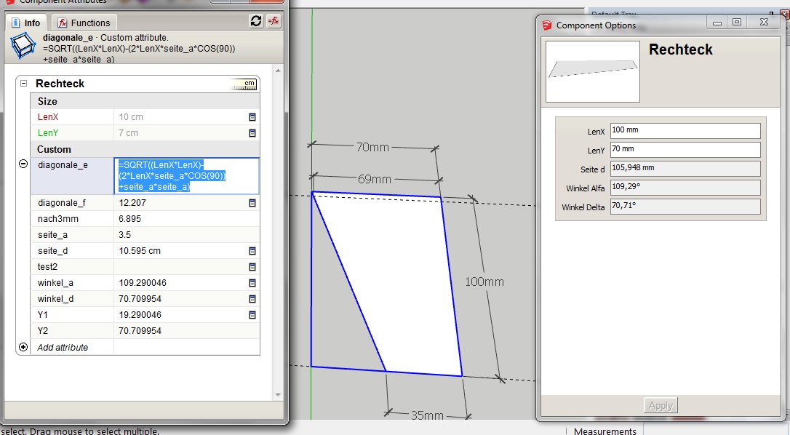Click details icon on diagonale_f row
Viewport: 790px width, 435px height.
tap(252, 203)
